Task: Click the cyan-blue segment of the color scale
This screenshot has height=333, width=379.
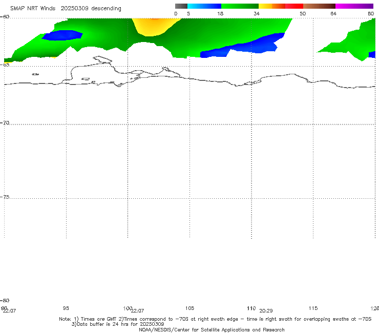Action: tap(204, 6)
